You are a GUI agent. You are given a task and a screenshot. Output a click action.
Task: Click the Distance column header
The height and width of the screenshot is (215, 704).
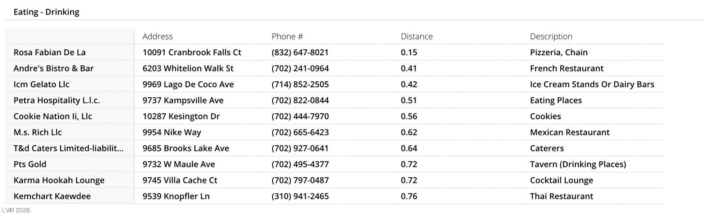416,36
